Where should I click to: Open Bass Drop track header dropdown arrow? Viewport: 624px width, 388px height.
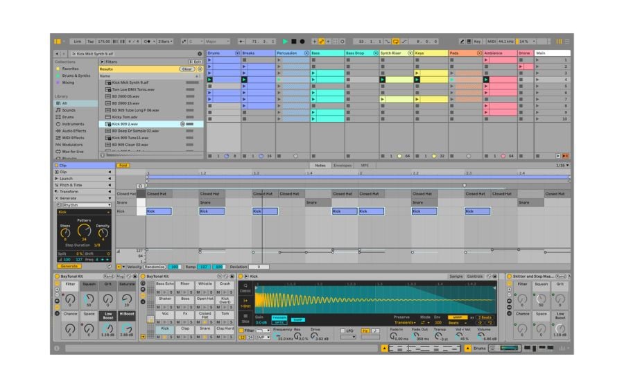375,53
